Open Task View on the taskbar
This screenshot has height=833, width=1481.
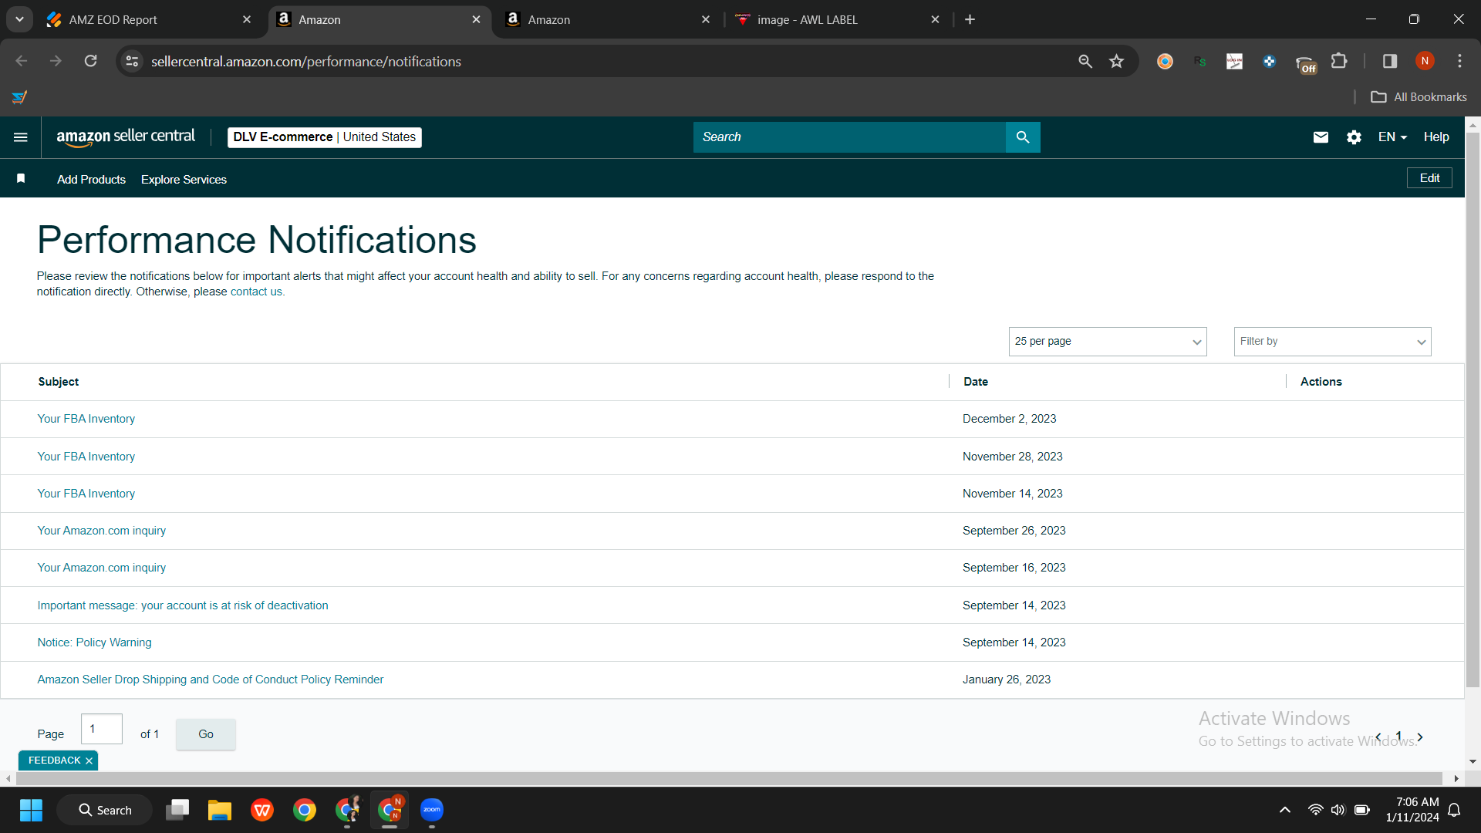click(177, 810)
